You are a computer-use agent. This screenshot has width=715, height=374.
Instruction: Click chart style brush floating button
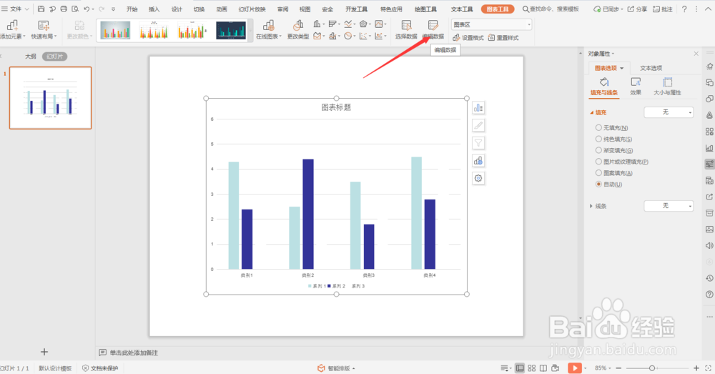[x=478, y=125]
